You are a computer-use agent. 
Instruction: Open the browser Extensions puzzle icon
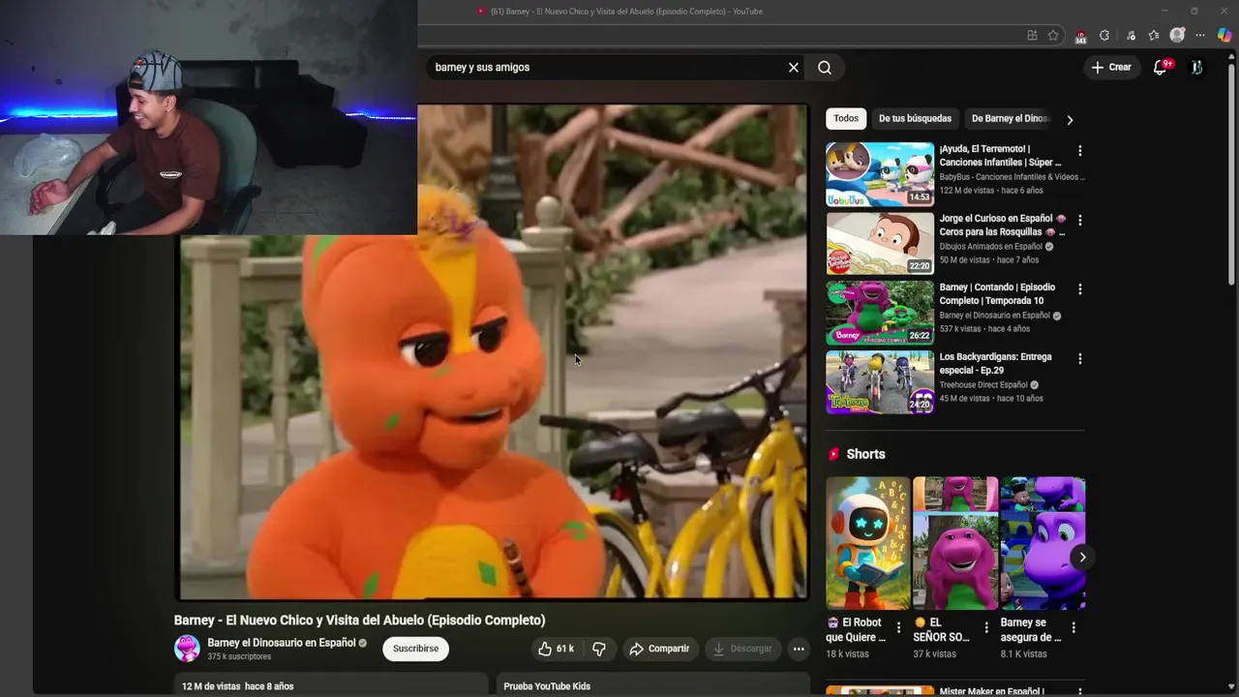[x=1104, y=36]
